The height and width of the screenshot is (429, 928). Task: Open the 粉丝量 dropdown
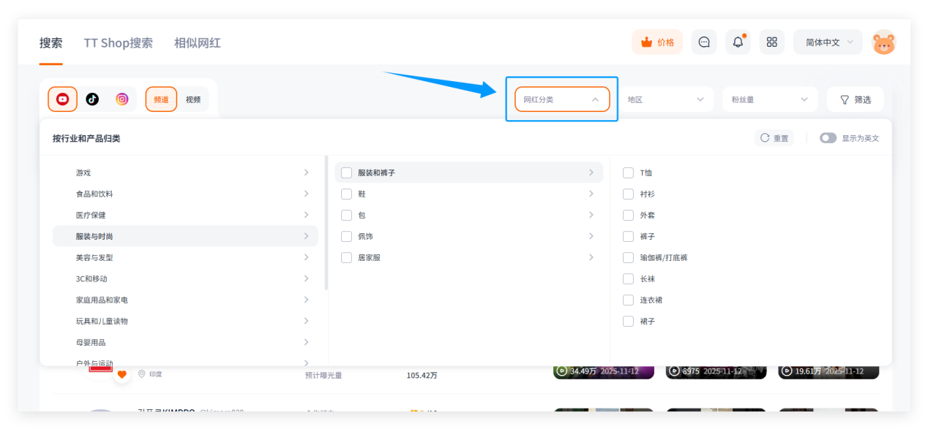click(769, 99)
